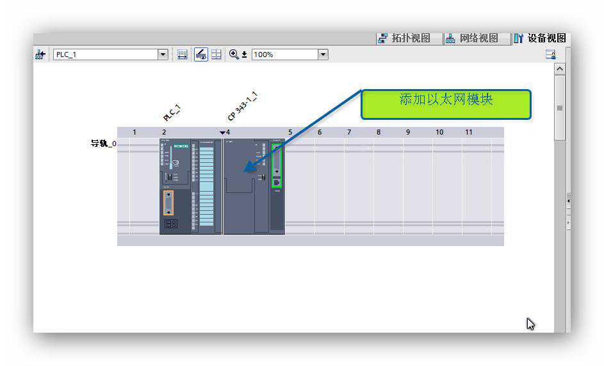This screenshot has height=366, width=604.
Task: Switch to the 网络视图 tab
Action: 472,38
